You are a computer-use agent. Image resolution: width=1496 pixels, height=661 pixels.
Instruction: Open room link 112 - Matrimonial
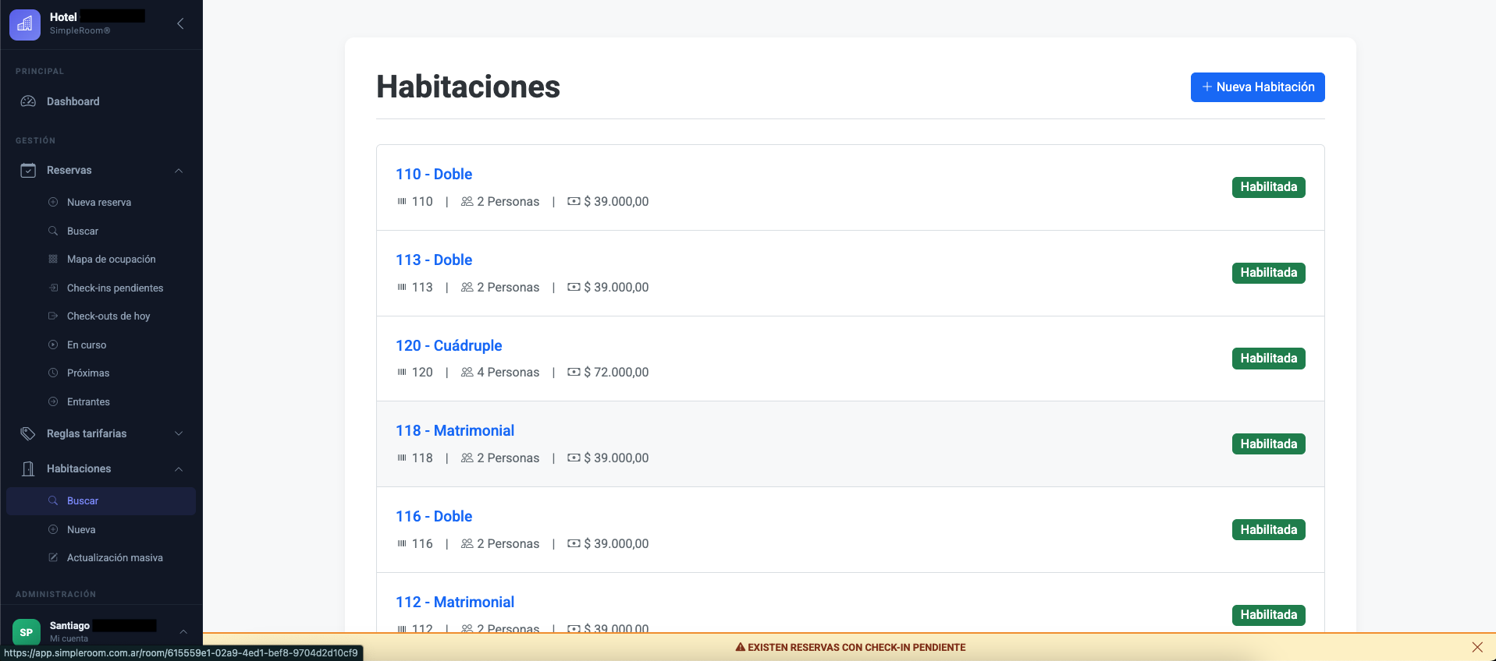click(455, 602)
